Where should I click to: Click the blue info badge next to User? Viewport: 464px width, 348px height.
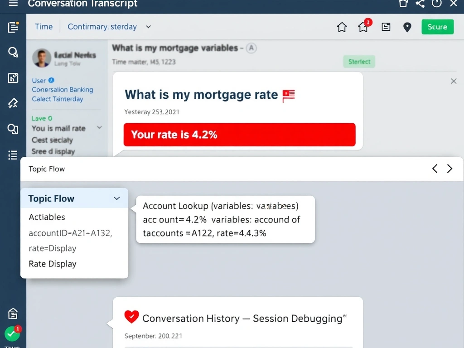pyautogui.click(x=51, y=80)
